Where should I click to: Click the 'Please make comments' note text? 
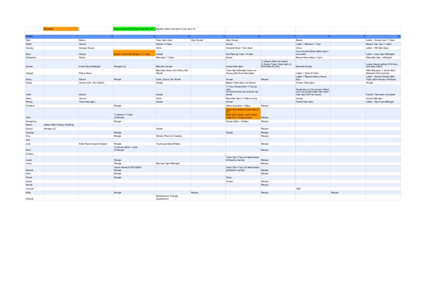coord(176,29)
